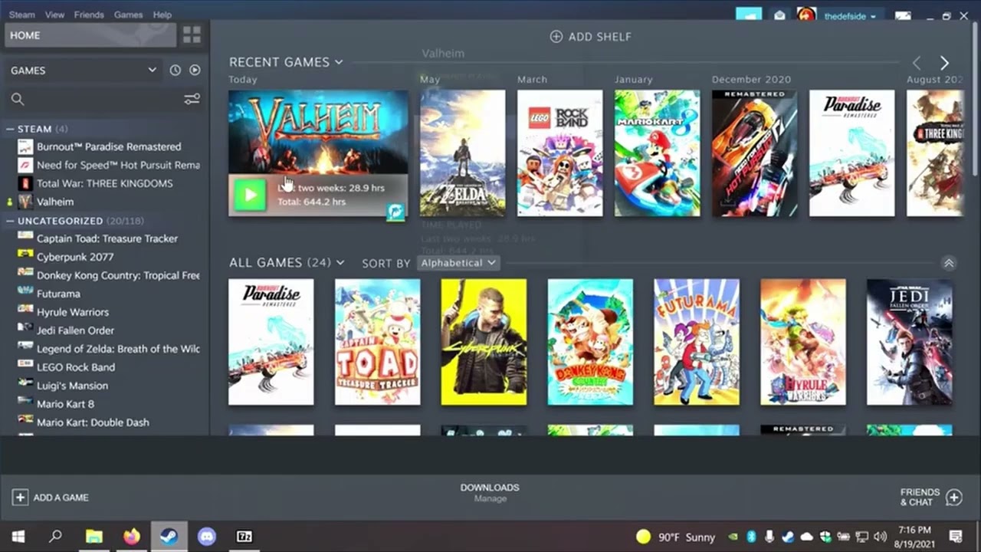Open the View menu
This screenshot has width=981, height=552.
click(54, 15)
